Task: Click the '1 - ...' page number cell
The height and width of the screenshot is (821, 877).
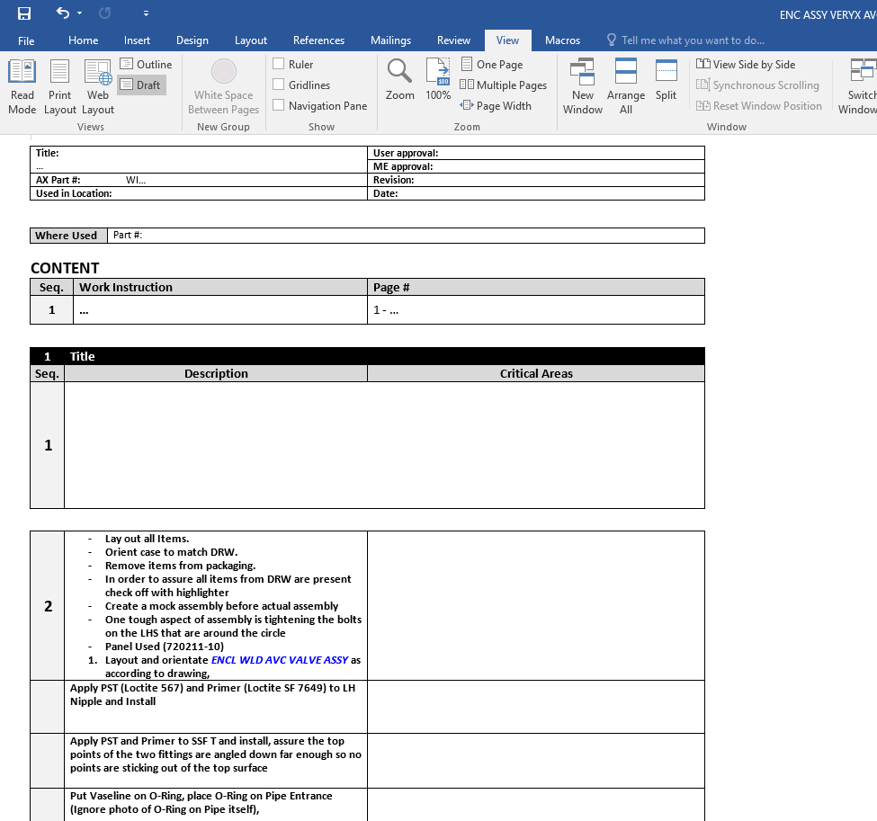Action: pos(536,310)
